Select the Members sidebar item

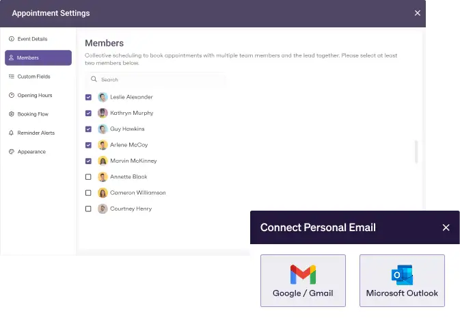pos(38,57)
